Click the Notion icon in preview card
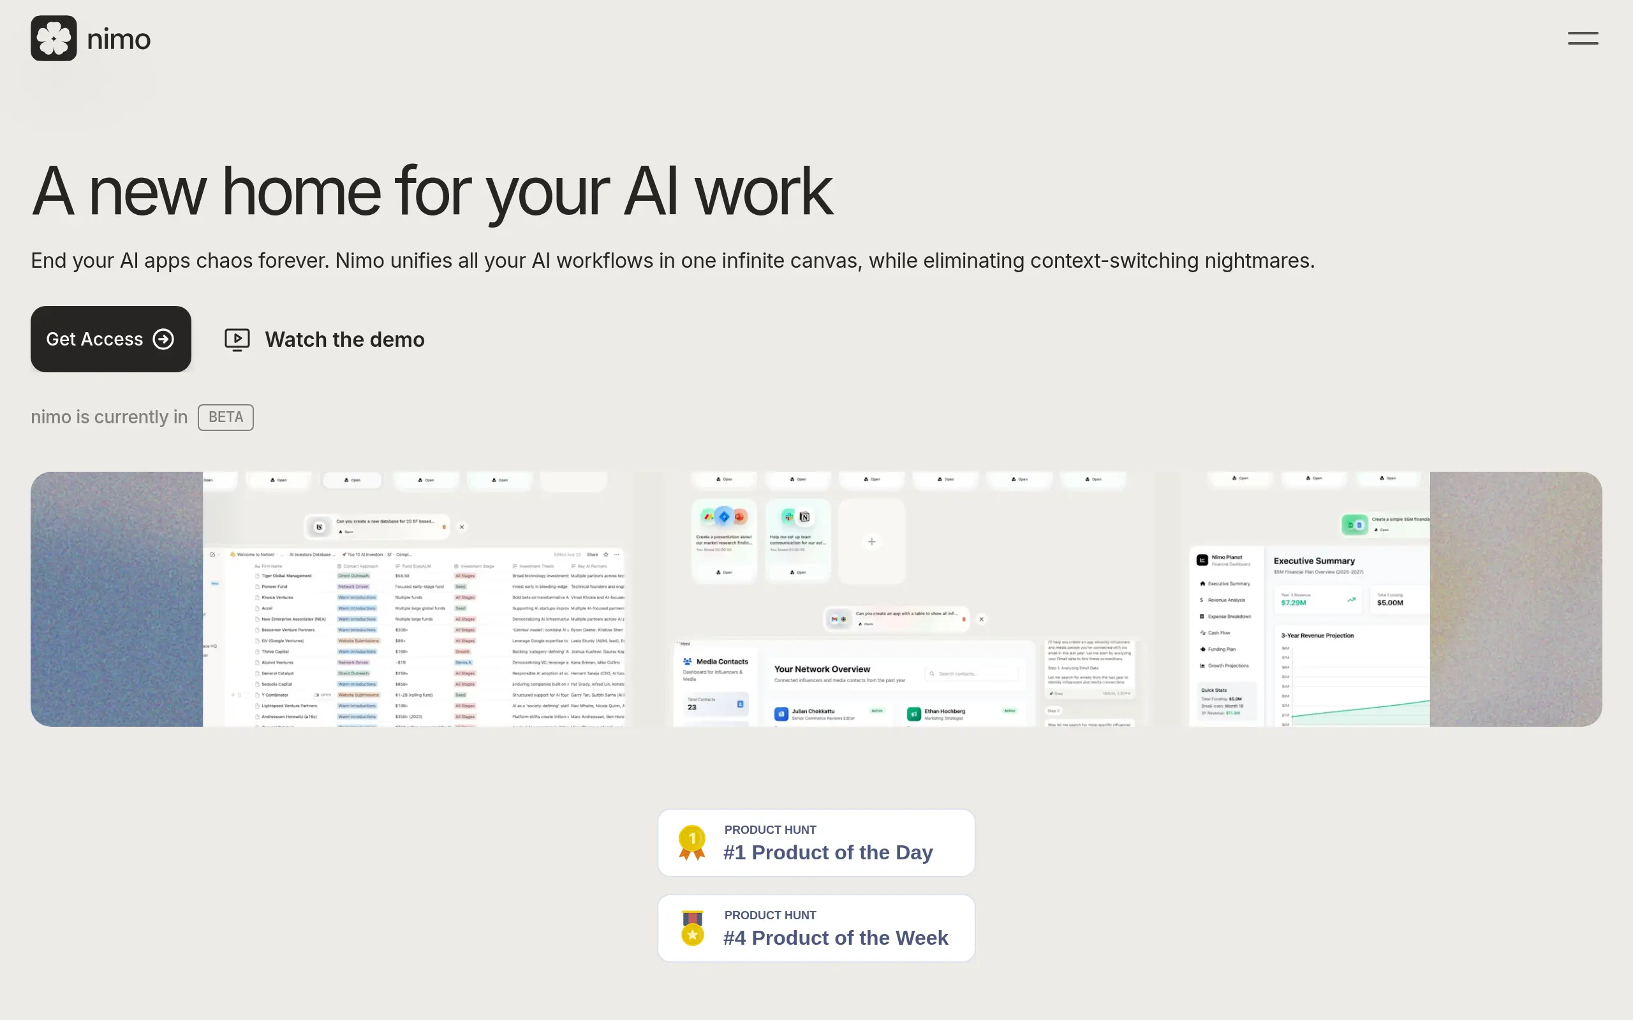 804,517
